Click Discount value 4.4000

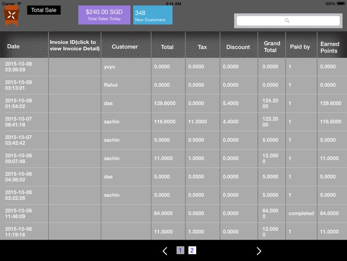(x=230, y=122)
